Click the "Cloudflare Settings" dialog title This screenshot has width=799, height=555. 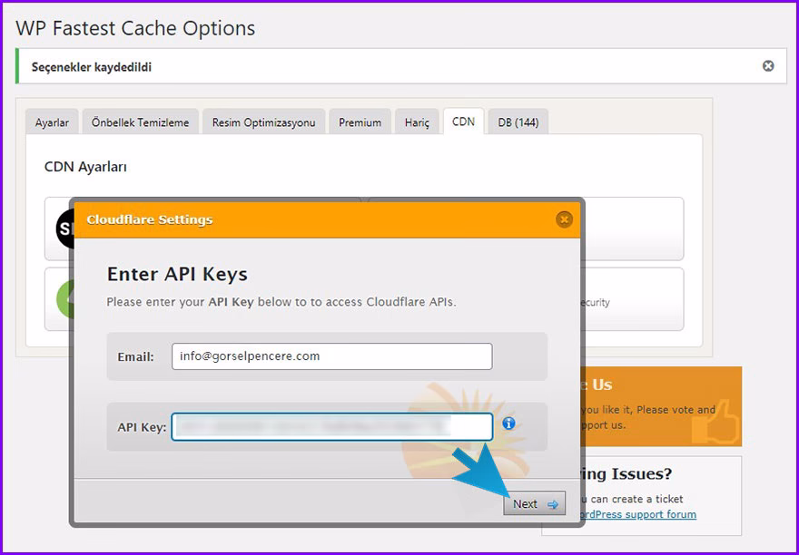tap(149, 220)
